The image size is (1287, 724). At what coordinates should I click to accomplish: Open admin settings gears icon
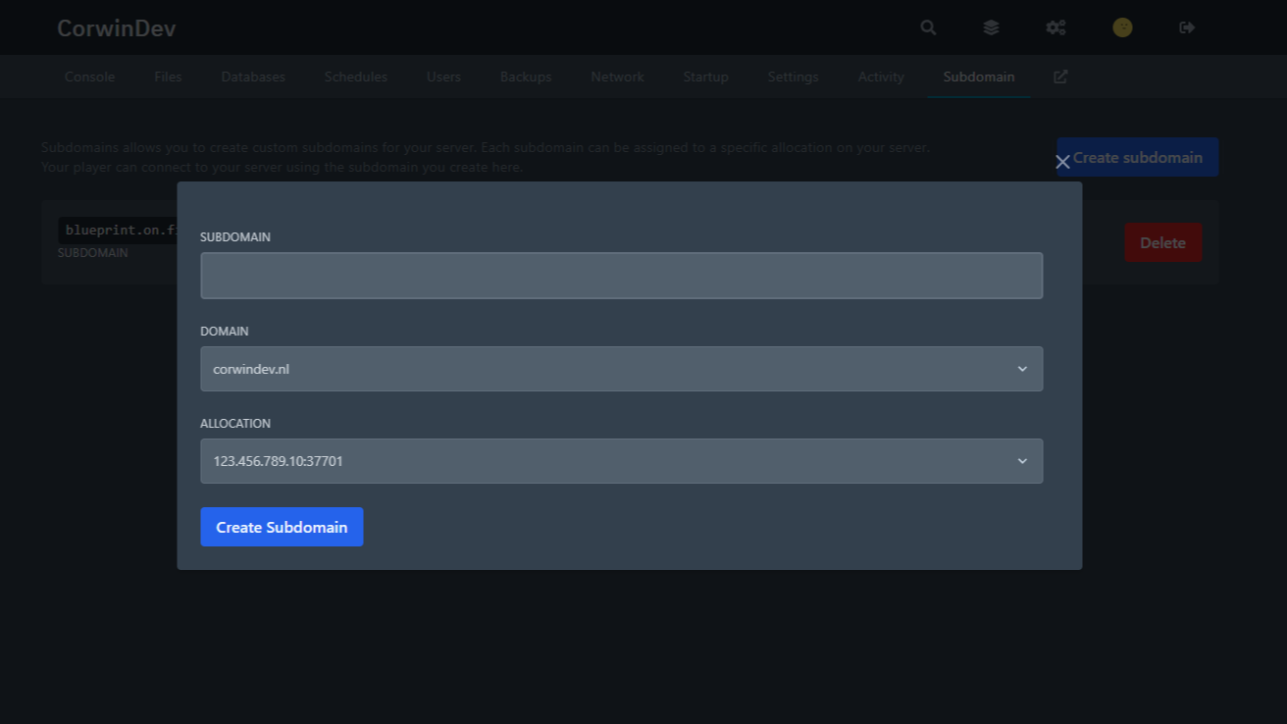[1055, 27]
